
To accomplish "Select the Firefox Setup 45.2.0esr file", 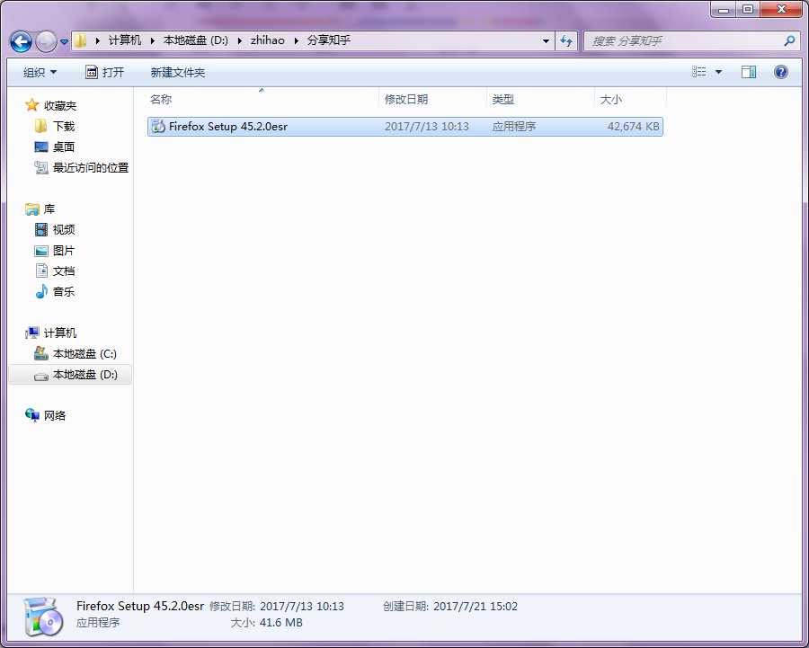I will click(x=405, y=127).
